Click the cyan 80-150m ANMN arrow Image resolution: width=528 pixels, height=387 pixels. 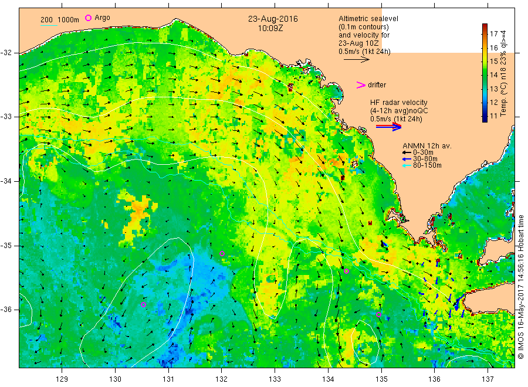(x=407, y=165)
